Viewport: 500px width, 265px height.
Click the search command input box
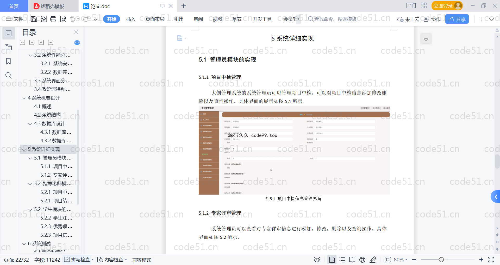click(333, 19)
